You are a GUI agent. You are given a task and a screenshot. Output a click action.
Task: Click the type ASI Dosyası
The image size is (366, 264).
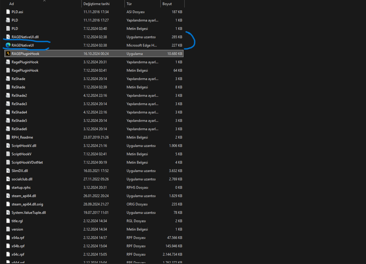pyautogui.click(x=135, y=12)
